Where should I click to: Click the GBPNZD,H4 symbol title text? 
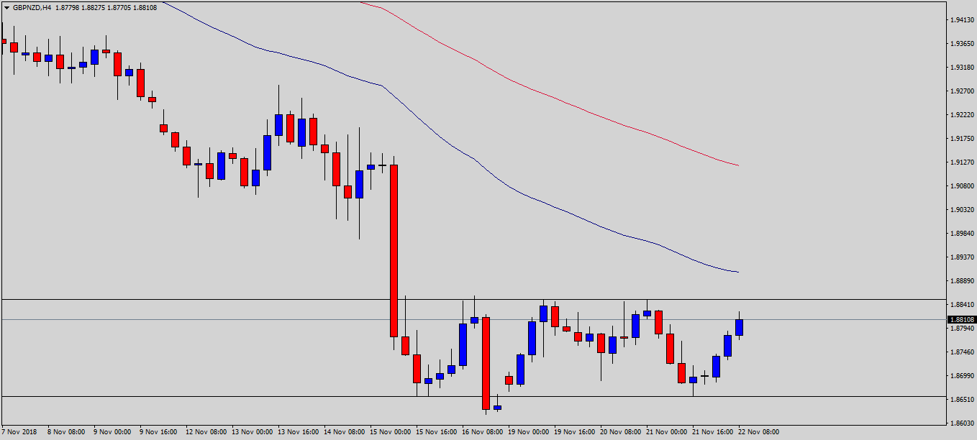pos(32,8)
